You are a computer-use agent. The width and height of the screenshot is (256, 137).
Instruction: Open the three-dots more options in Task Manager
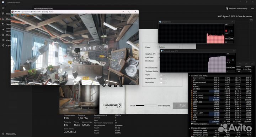252,8
